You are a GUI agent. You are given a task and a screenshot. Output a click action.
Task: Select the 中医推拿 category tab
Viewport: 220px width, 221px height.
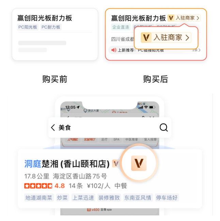pos(131,139)
